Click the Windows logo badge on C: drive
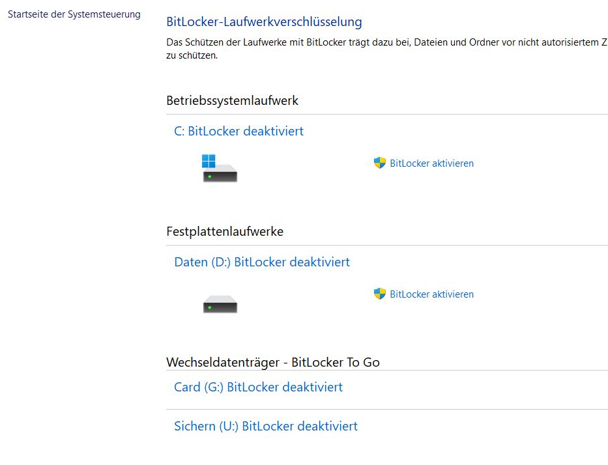This screenshot has height=465, width=608. (209, 161)
